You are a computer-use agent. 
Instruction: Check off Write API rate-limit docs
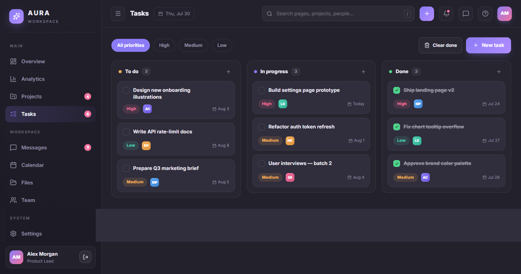[x=126, y=132]
